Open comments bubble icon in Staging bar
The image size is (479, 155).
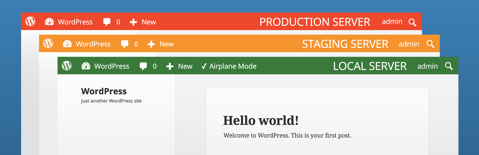click(x=125, y=44)
